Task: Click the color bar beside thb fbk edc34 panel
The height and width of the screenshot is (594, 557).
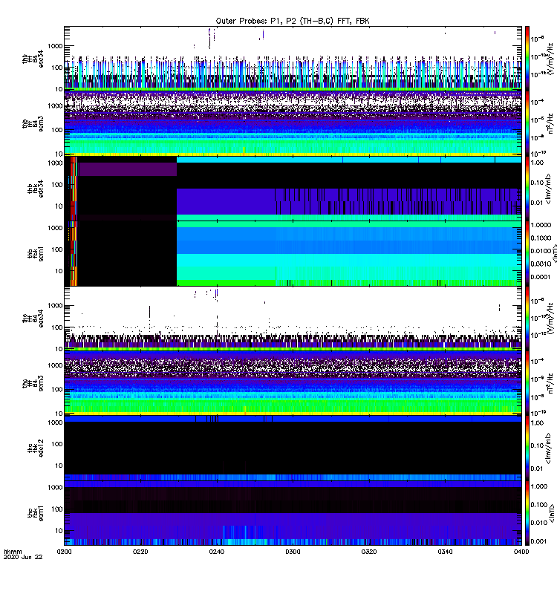Action: tap(527, 189)
